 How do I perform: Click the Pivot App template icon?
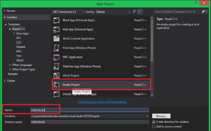pos(56,48)
